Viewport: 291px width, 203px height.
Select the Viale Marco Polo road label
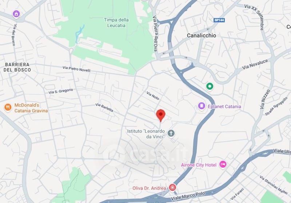point(188,196)
